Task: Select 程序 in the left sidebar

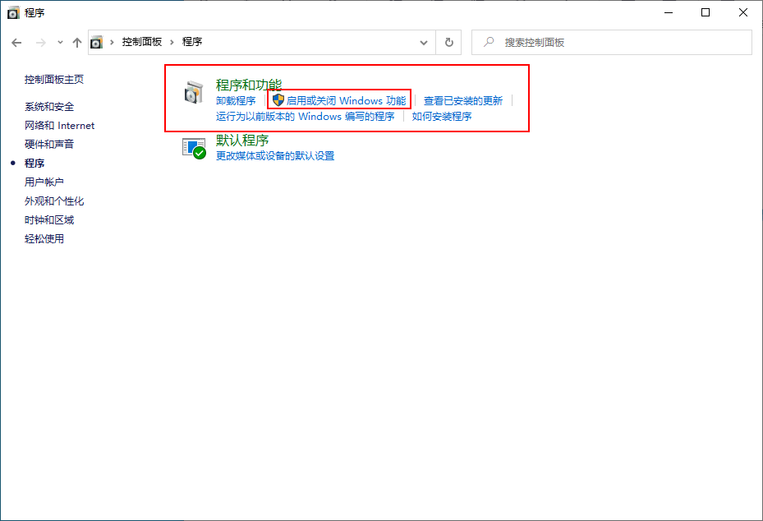Action: 34,163
